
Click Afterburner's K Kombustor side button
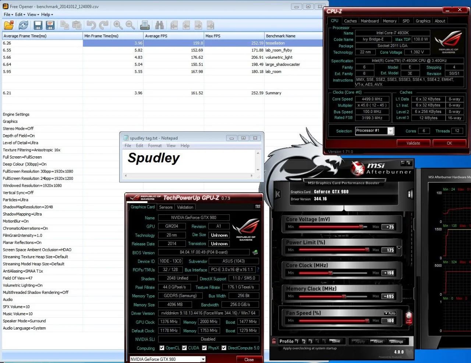[x=277, y=194]
